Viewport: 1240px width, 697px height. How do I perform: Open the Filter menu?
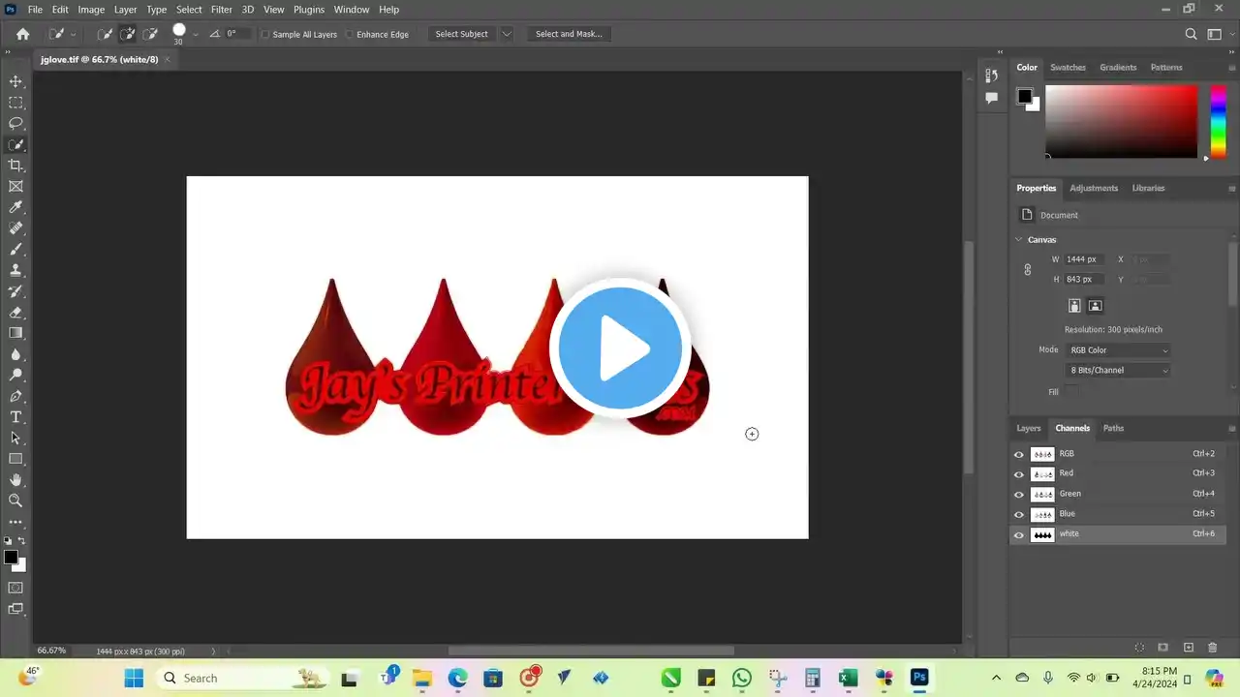pyautogui.click(x=222, y=10)
